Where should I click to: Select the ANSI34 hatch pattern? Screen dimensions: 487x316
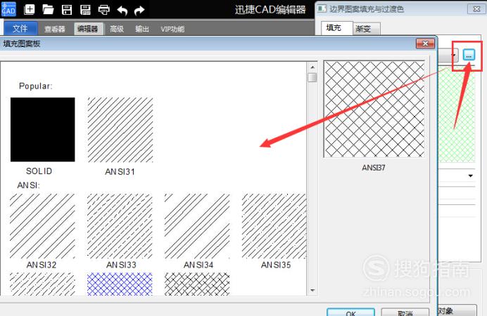pyautogui.click(x=197, y=226)
